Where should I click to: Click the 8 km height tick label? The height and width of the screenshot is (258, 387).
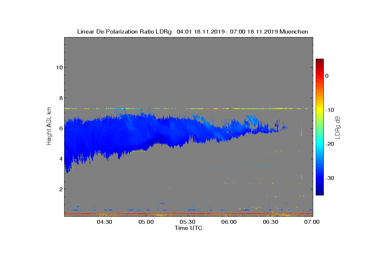tap(60, 98)
